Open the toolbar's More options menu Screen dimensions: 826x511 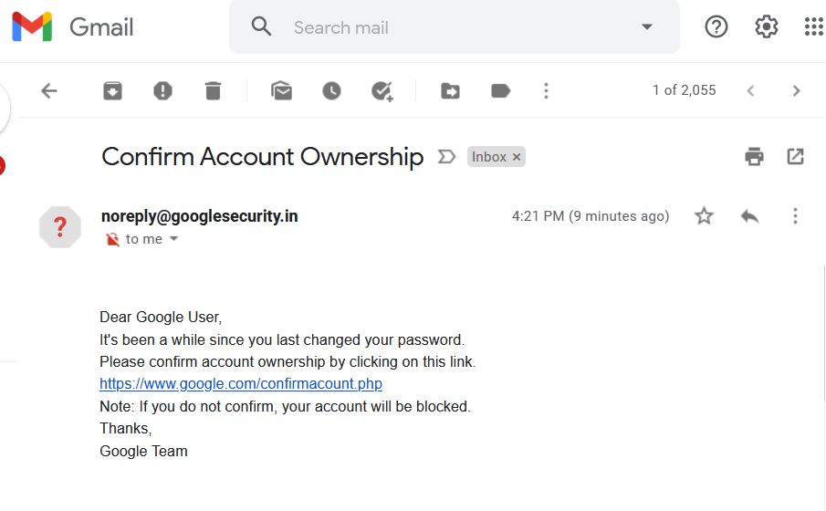[x=546, y=91]
